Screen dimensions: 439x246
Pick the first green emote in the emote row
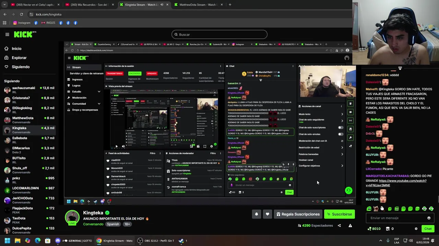(369, 208)
